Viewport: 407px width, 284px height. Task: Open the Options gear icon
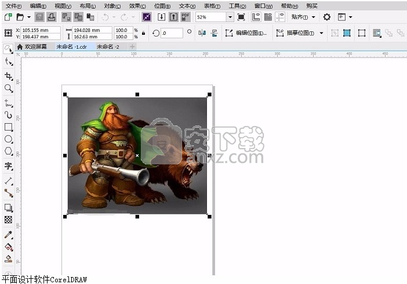coord(326,17)
